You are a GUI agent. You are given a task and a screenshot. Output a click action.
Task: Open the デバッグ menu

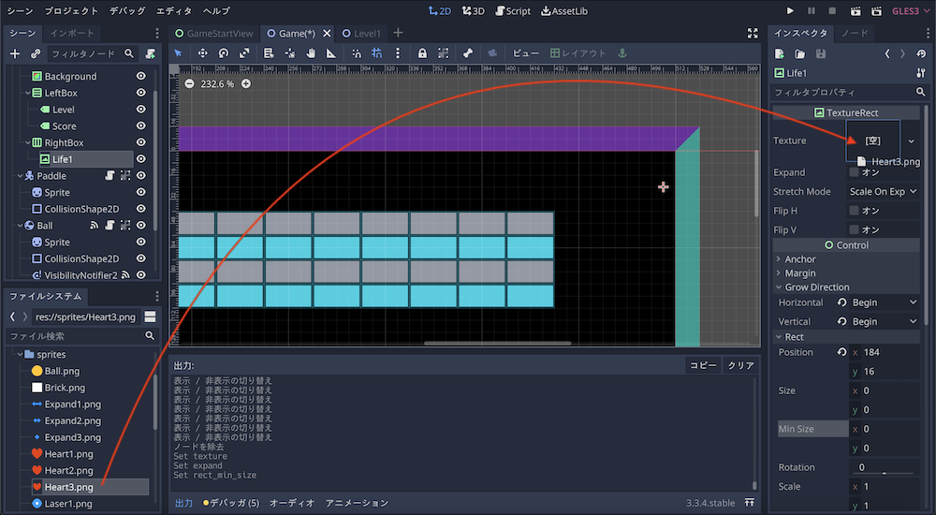click(x=127, y=10)
